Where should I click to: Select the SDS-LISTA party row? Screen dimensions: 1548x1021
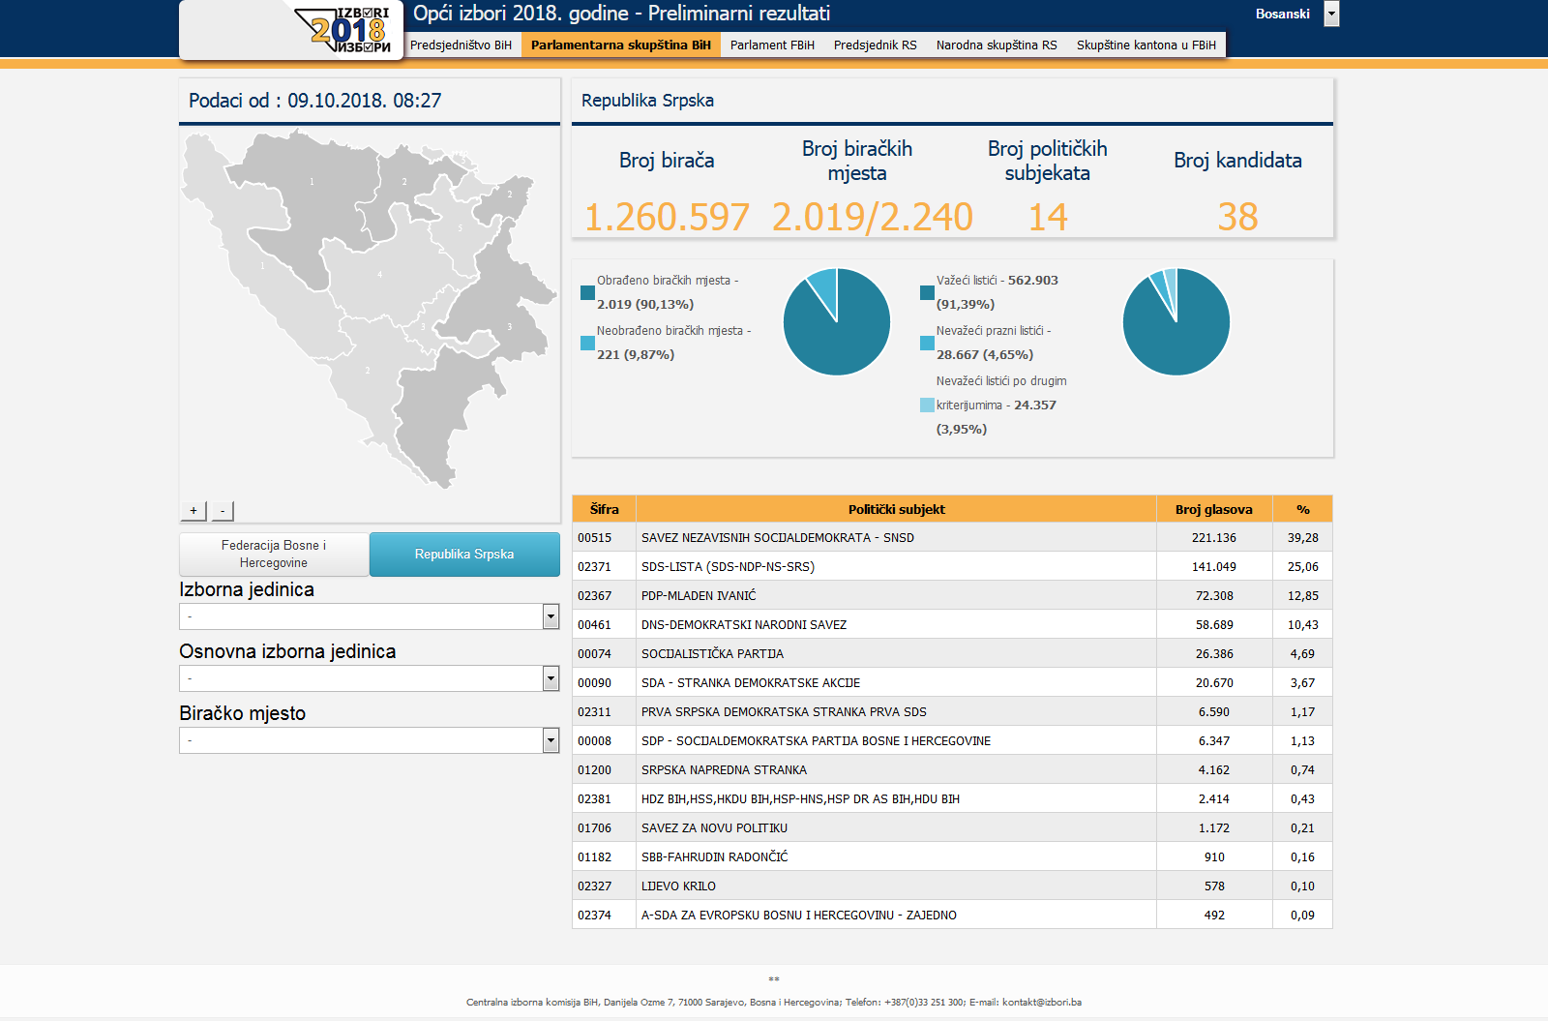point(952,566)
